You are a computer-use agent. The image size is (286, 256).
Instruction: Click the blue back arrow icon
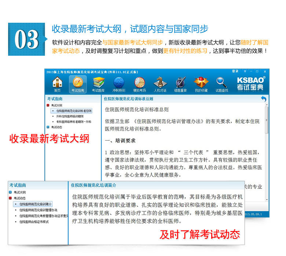click(264, 99)
